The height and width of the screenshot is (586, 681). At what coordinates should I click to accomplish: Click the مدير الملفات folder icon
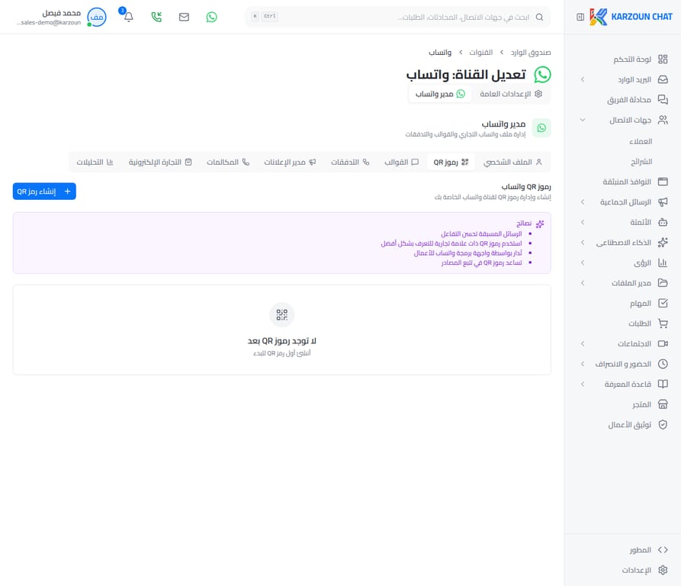tap(663, 283)
